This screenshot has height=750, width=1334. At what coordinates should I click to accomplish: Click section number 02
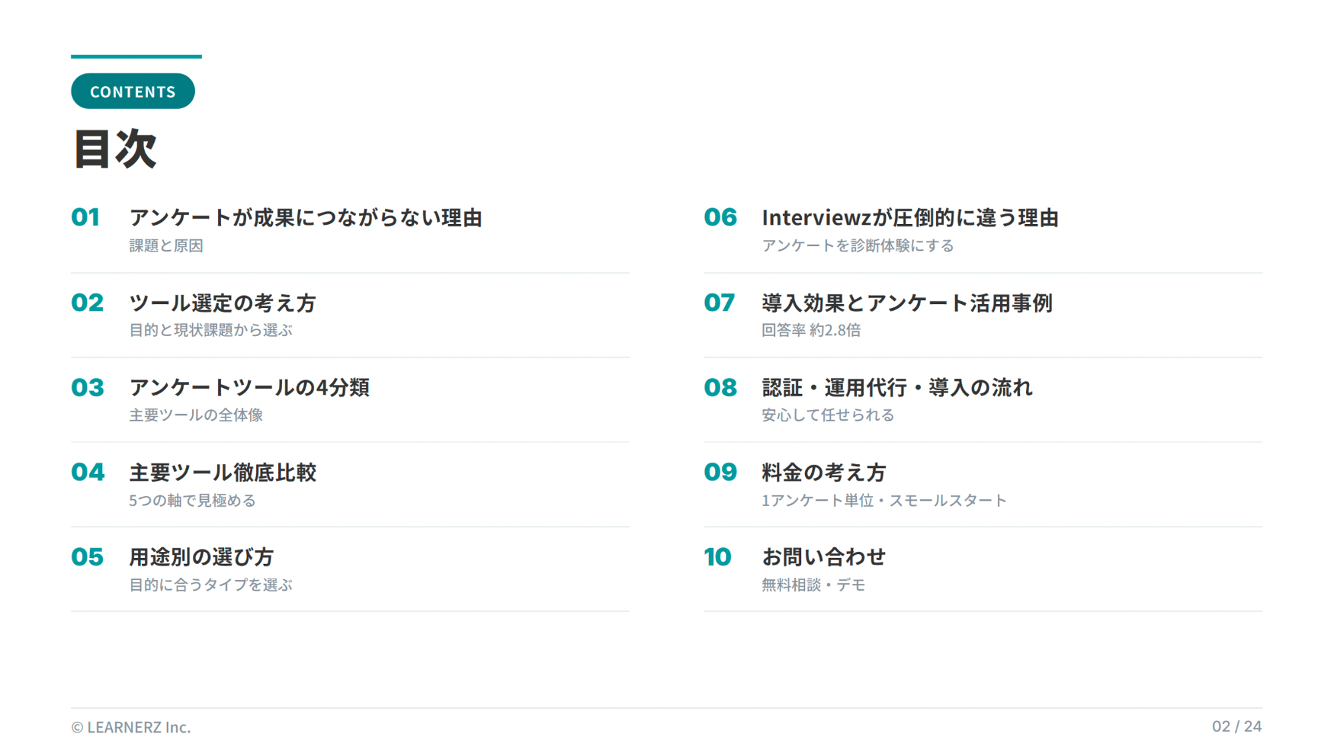coord(87,303)
